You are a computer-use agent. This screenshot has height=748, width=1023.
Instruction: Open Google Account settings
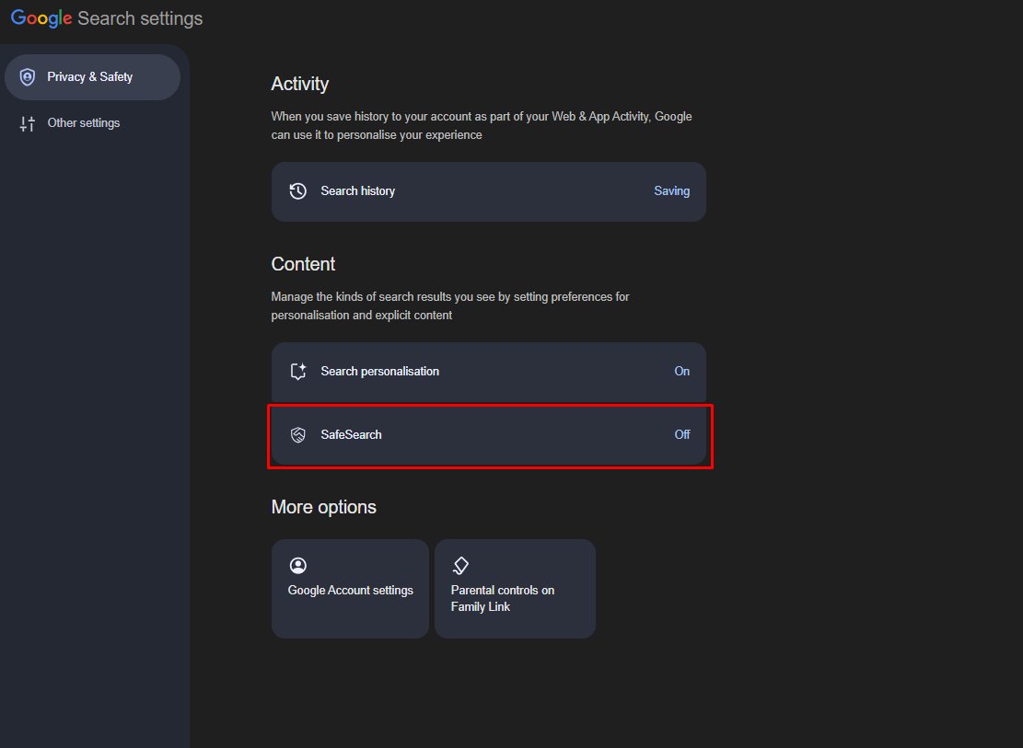coord(350,589)
